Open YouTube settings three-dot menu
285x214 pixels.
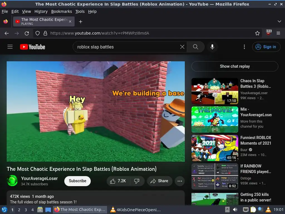244,47
